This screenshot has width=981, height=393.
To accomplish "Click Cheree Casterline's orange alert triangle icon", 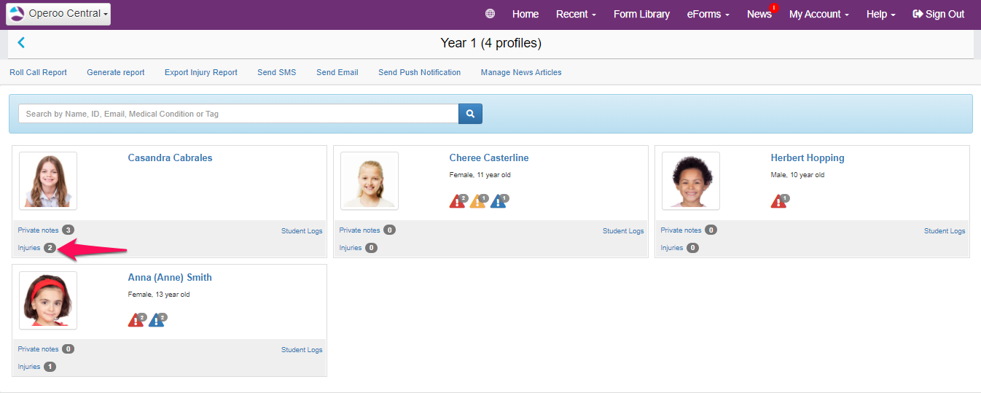I will click(x=478, y=201).
